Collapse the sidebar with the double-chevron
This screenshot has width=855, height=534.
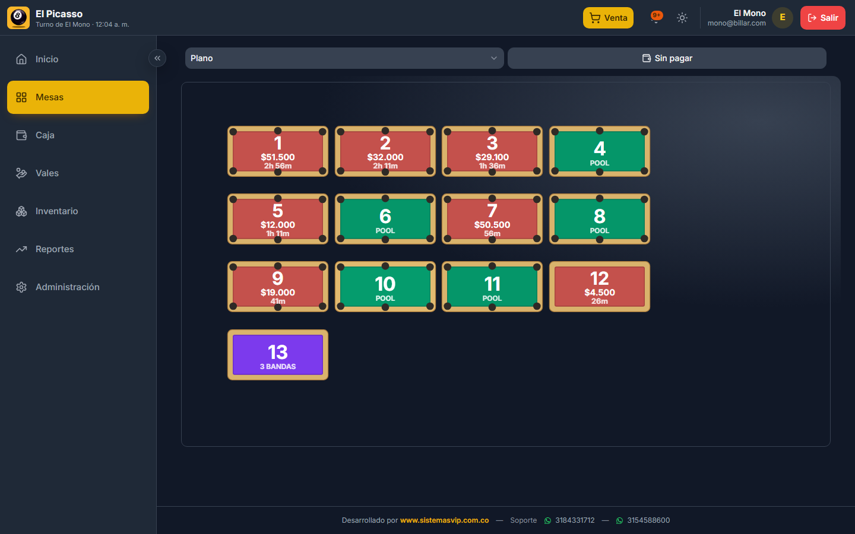tap(157, 58)
